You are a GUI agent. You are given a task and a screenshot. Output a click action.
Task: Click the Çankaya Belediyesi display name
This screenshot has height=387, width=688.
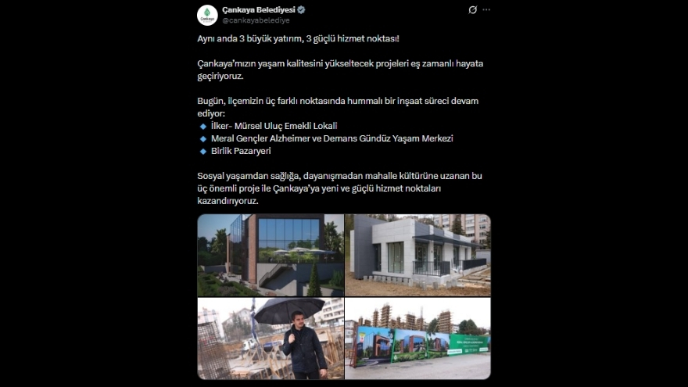point(259,9)
